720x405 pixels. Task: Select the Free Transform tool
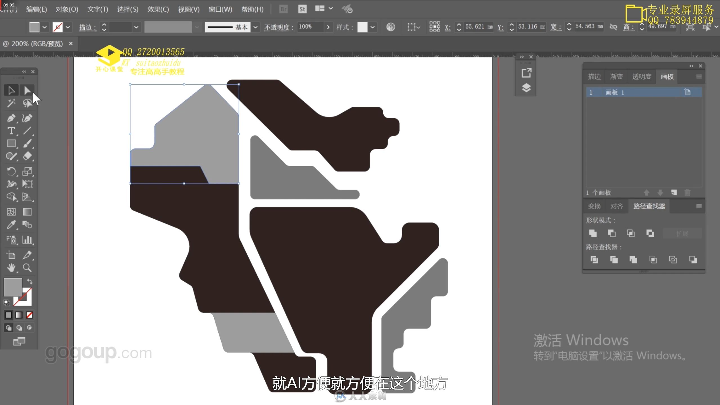click(x=27, y=184)
